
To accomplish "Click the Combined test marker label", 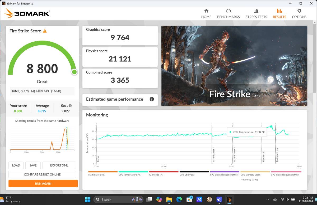I will click(x=277, y=155).
